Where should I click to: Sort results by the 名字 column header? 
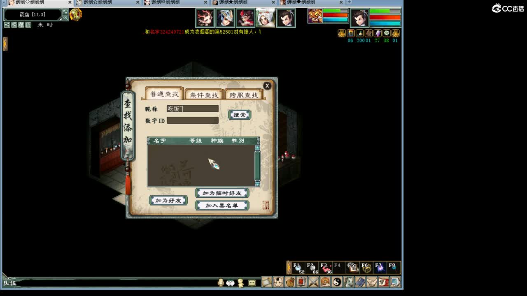160,141
